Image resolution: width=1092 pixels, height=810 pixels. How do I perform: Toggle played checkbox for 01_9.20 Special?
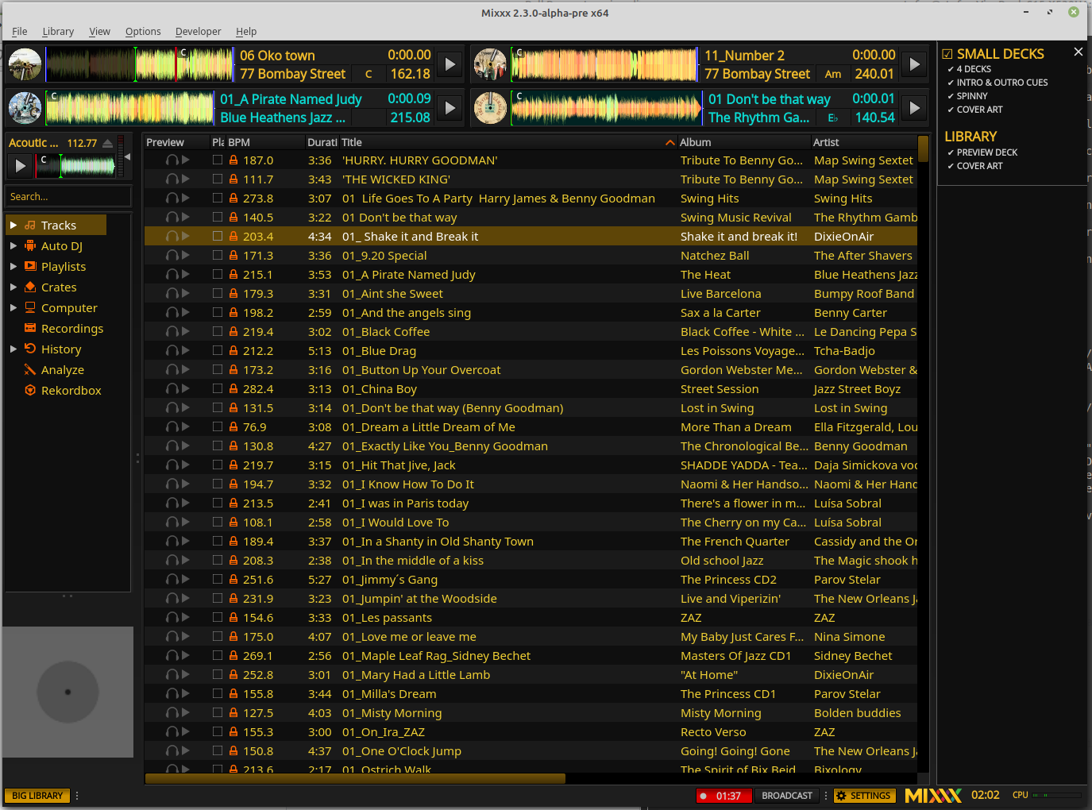[218, 256]
